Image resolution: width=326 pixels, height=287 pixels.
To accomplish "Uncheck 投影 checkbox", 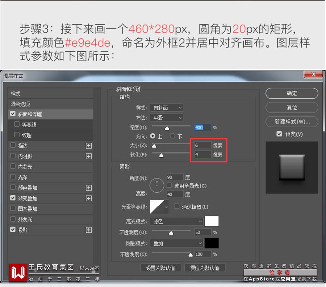I will click(x=13, y=230).
